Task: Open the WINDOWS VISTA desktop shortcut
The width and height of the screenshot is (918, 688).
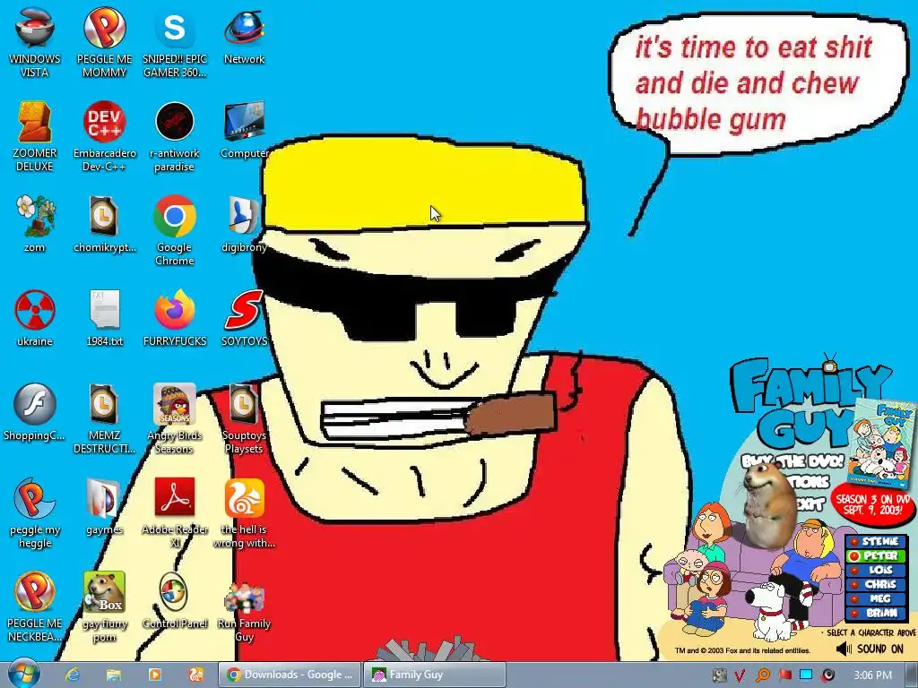Action: point(35,41)
